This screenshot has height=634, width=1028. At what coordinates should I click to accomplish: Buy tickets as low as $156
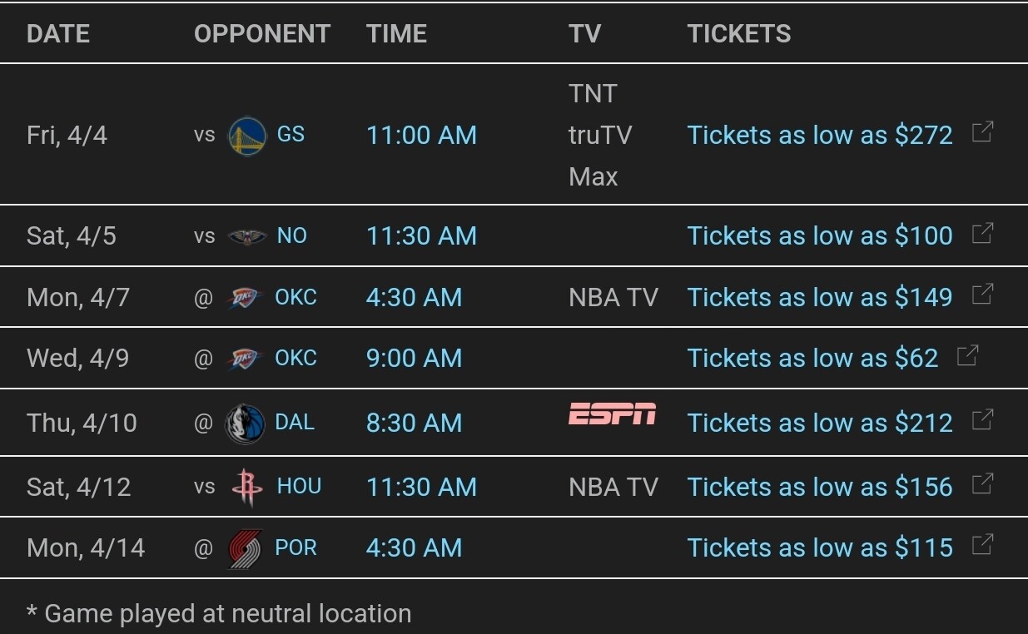point(819,487)
